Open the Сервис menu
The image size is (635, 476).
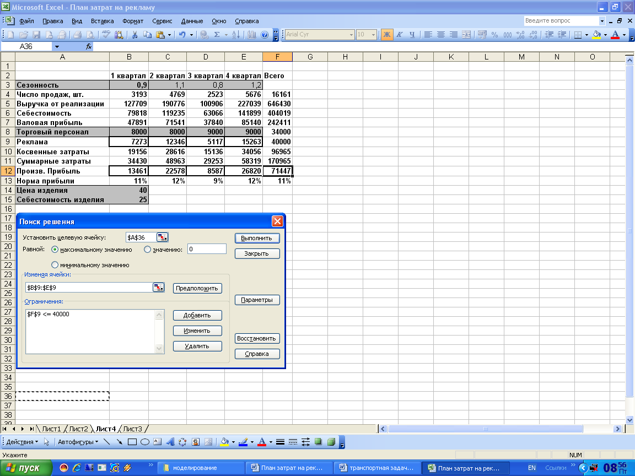pyautogui.click(x=162, y=21)
